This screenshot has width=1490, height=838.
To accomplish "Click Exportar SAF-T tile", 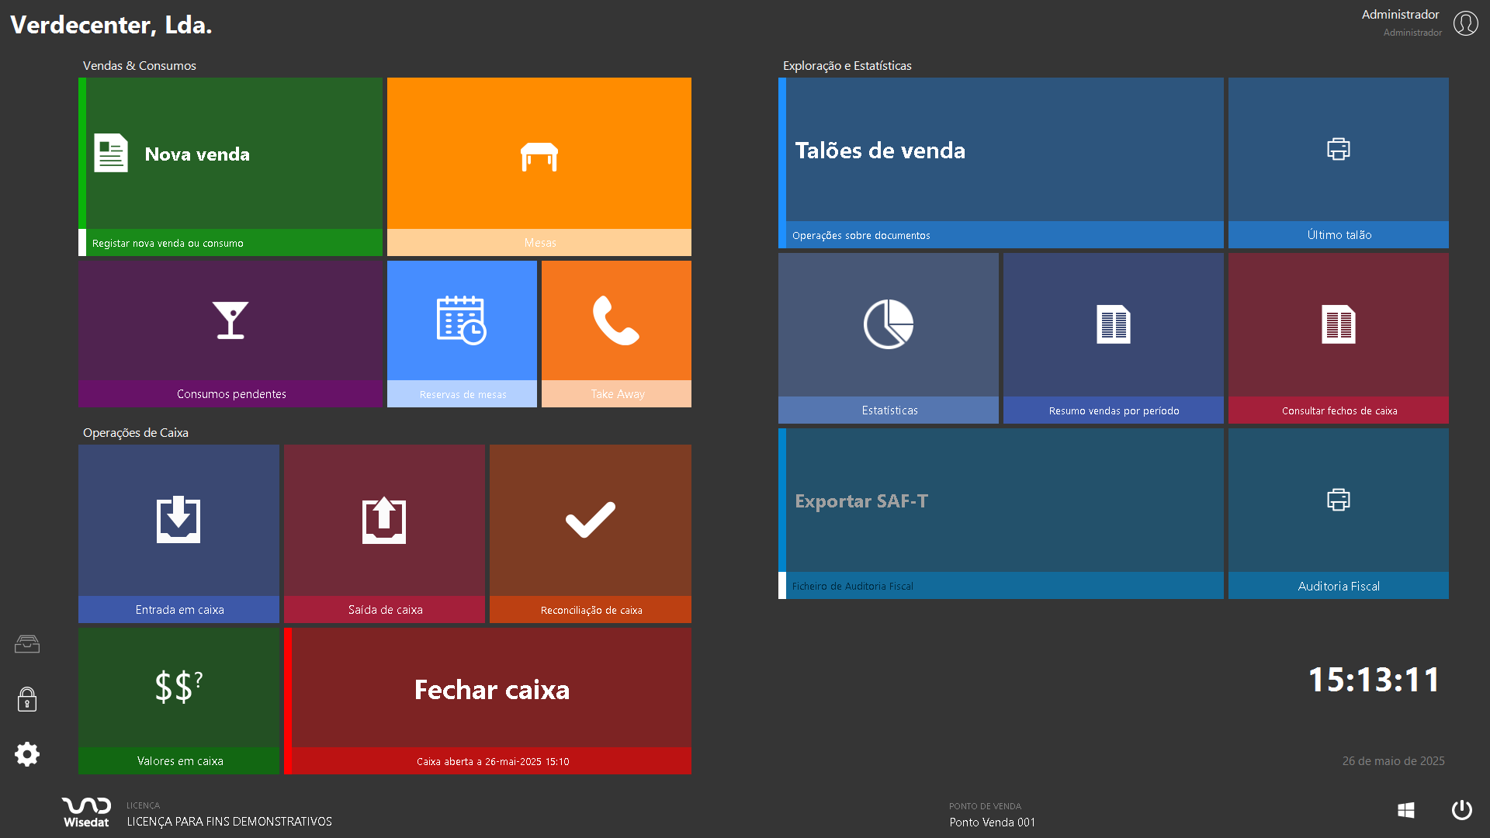I will pyautogui.click(x=1001, y=501).
